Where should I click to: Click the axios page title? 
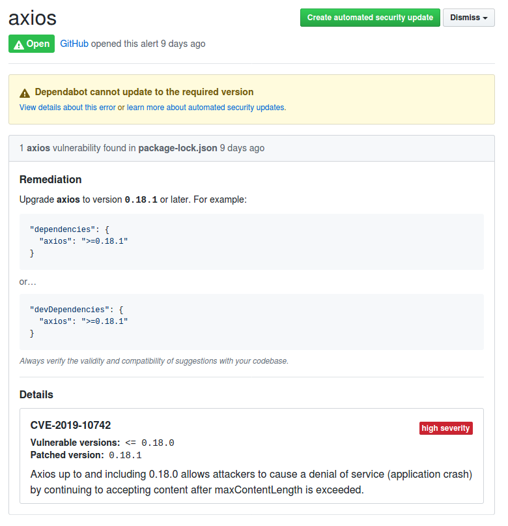[x=33, y=18]
